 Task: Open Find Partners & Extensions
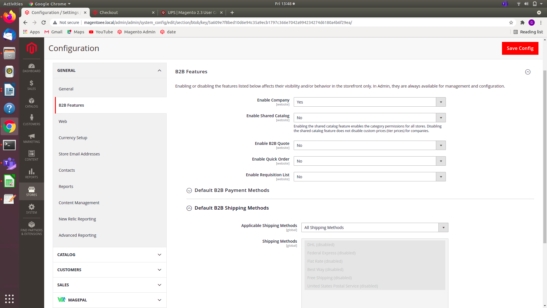tap(31, 228)
